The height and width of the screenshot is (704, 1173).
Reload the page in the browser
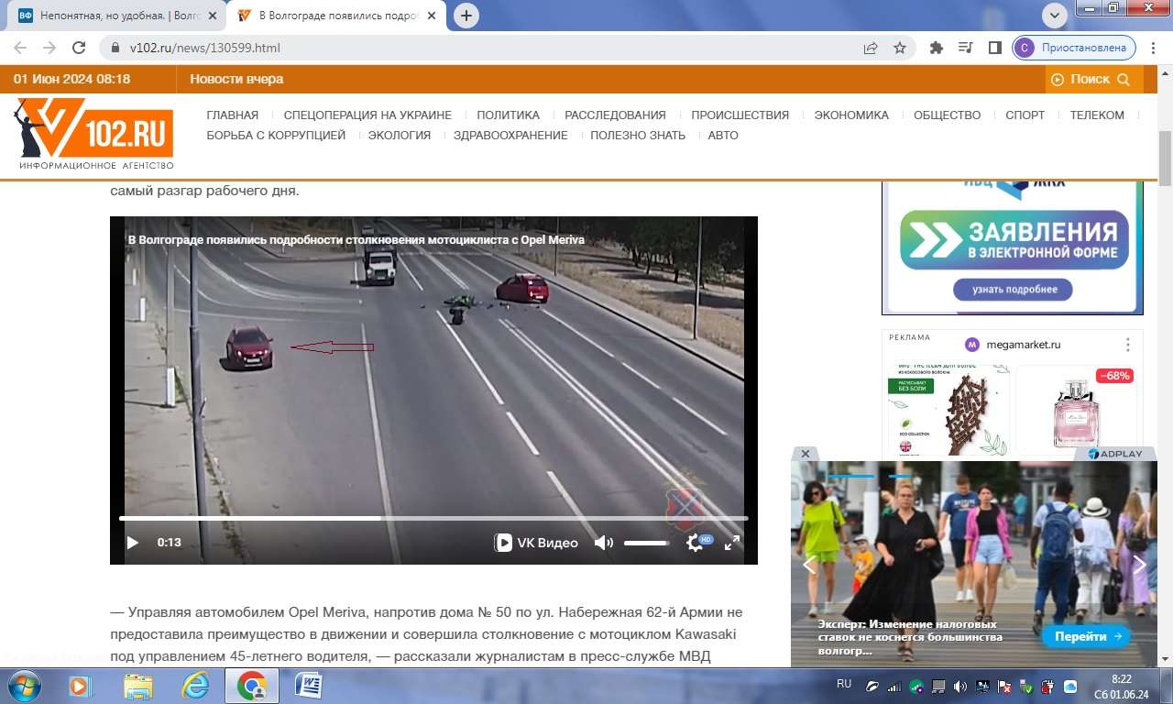click(79, 48)
